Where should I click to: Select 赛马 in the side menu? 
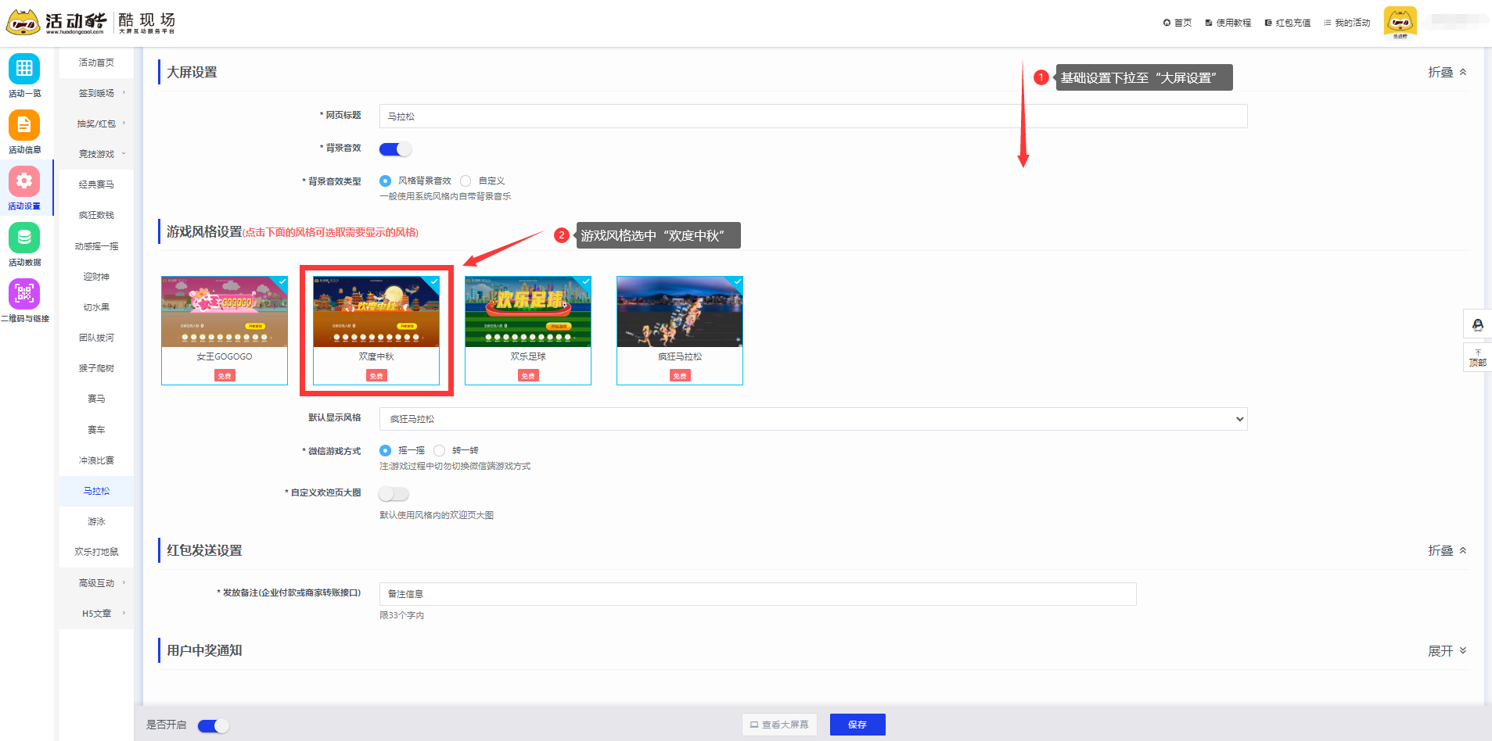point(96,399)
